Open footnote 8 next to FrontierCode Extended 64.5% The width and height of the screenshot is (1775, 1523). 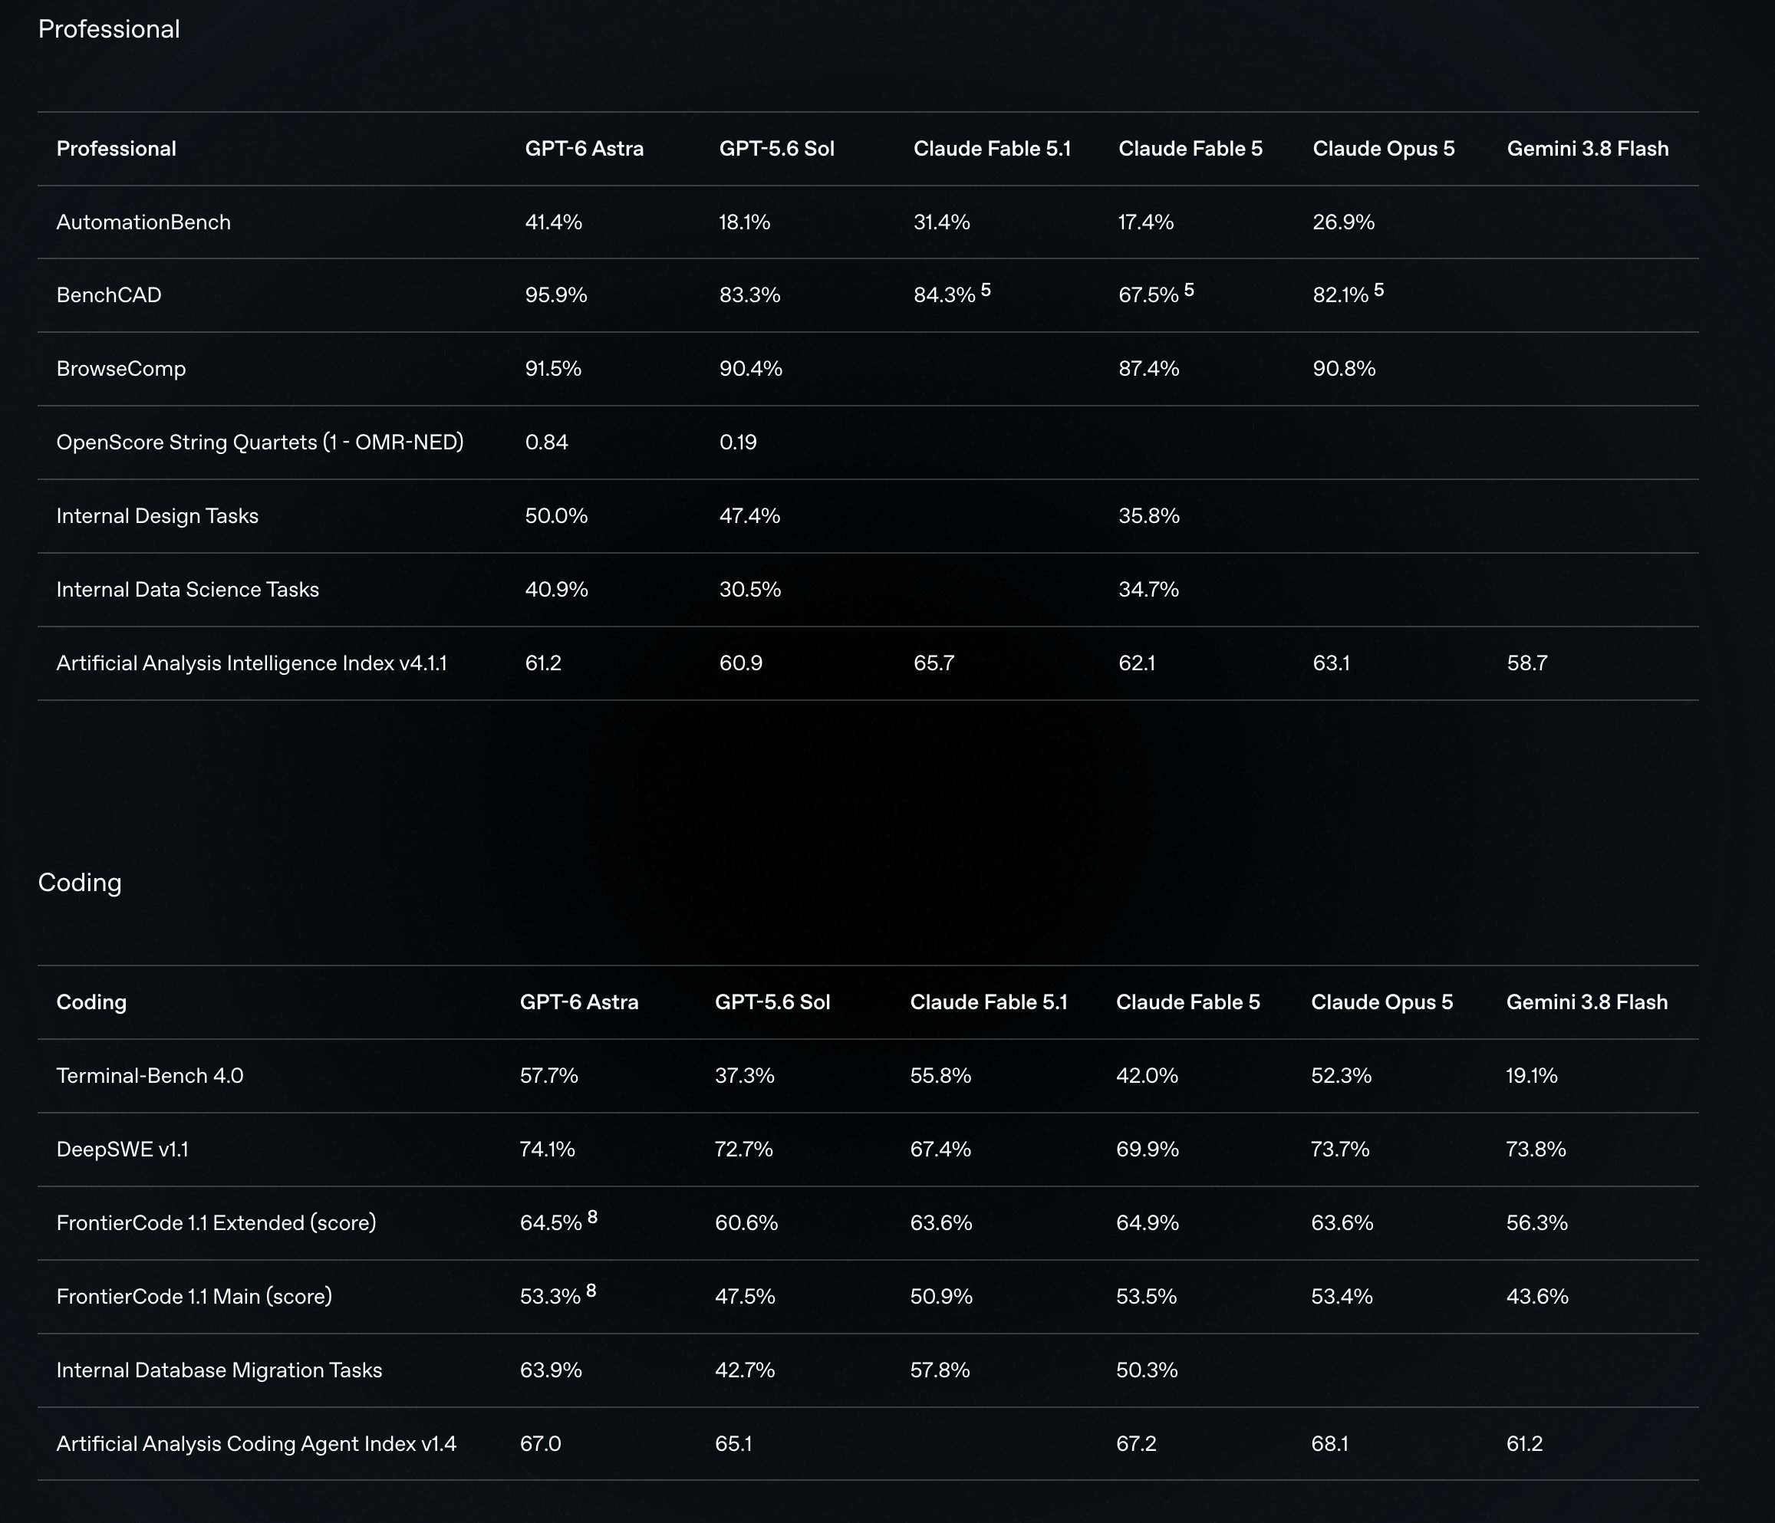point(593,1216)
